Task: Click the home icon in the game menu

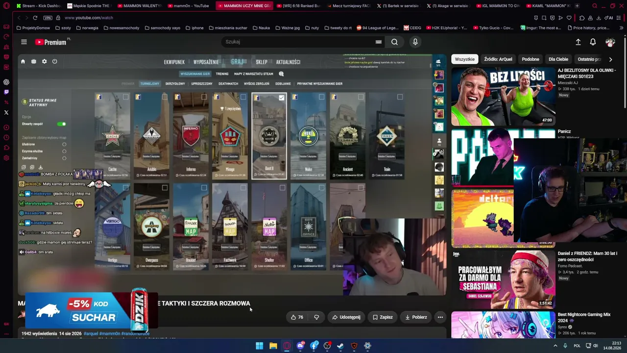Action: coord(23,61)
